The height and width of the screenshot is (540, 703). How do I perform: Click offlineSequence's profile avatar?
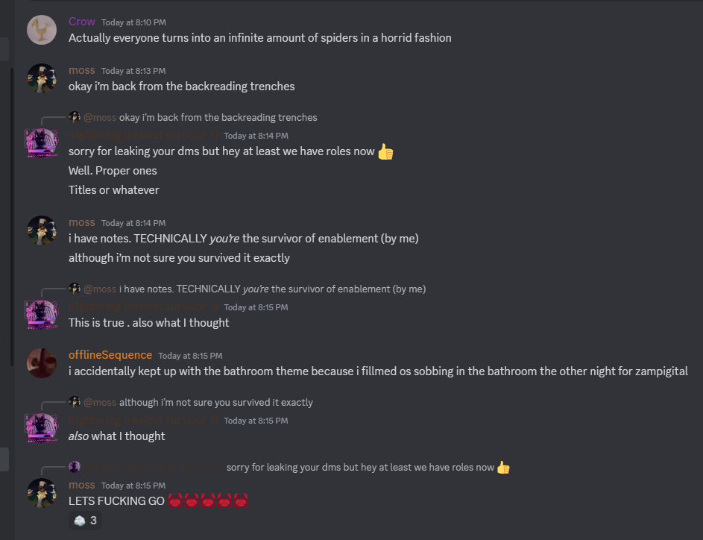tap(42, 363)
